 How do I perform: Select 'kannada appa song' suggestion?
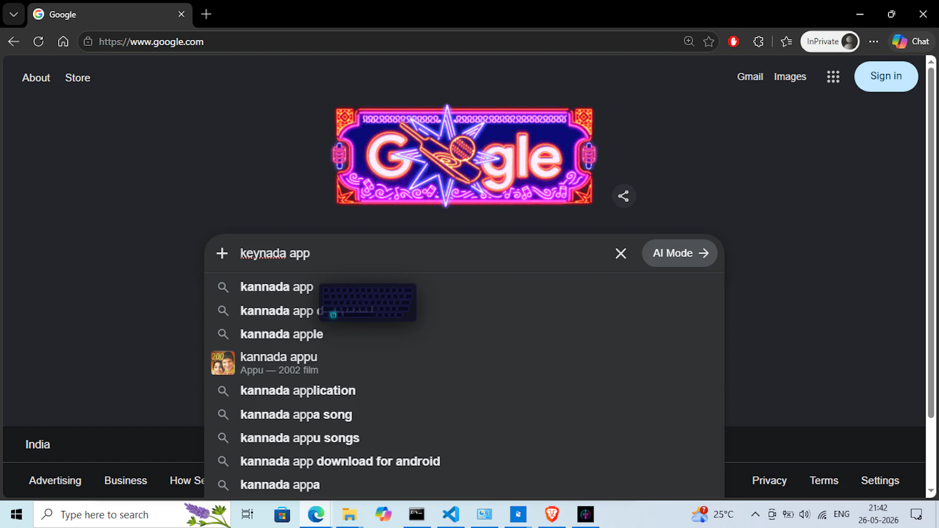coord(464,415)
